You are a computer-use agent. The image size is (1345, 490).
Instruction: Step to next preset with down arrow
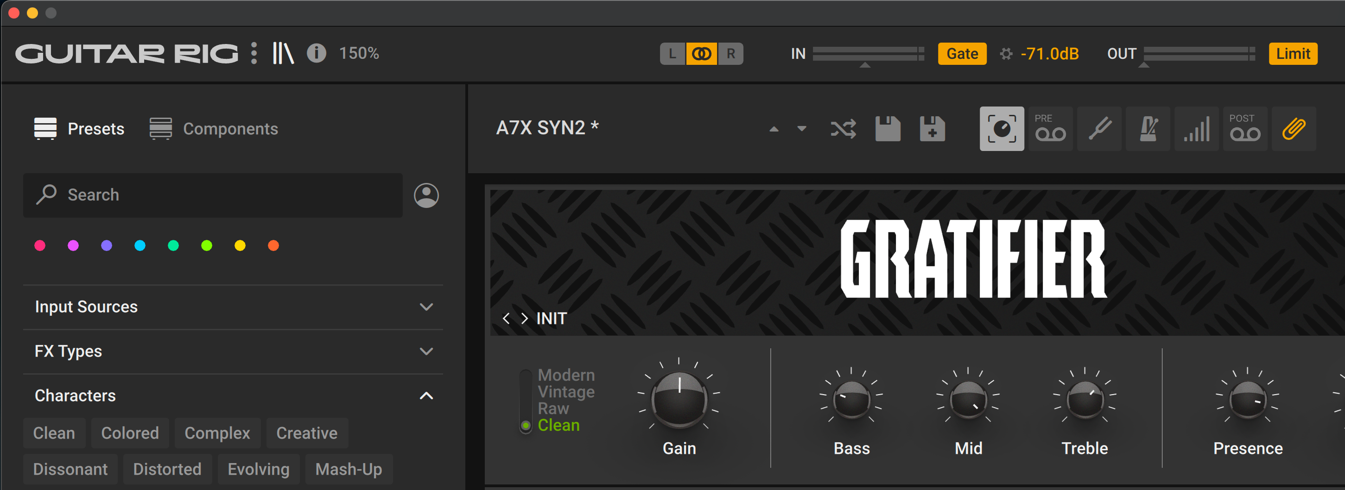click(801, 128)
